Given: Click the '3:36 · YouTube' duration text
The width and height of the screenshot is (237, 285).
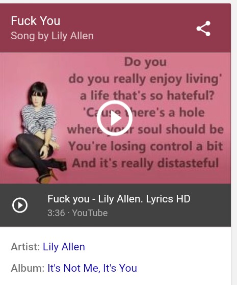Looking at the screenshot, I should click(77, 213).
